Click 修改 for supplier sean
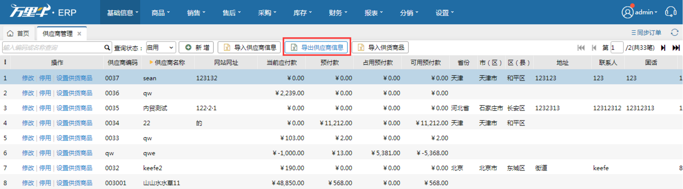The height and width of the screenshot is (189, 683). [x=28, y=78]
